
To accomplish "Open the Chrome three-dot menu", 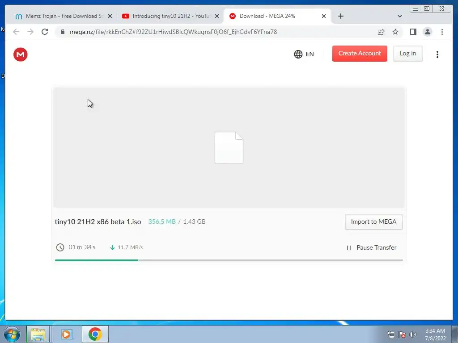I will click(x=442, y=32).
